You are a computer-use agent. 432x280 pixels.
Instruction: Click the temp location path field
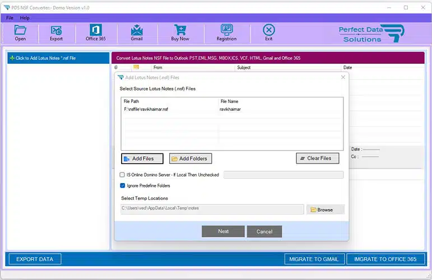[x=212, y=209]
